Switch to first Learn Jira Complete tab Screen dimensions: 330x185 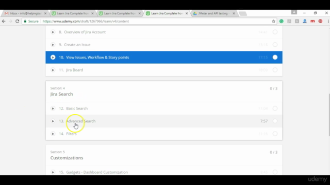click(x=73, y=13)
